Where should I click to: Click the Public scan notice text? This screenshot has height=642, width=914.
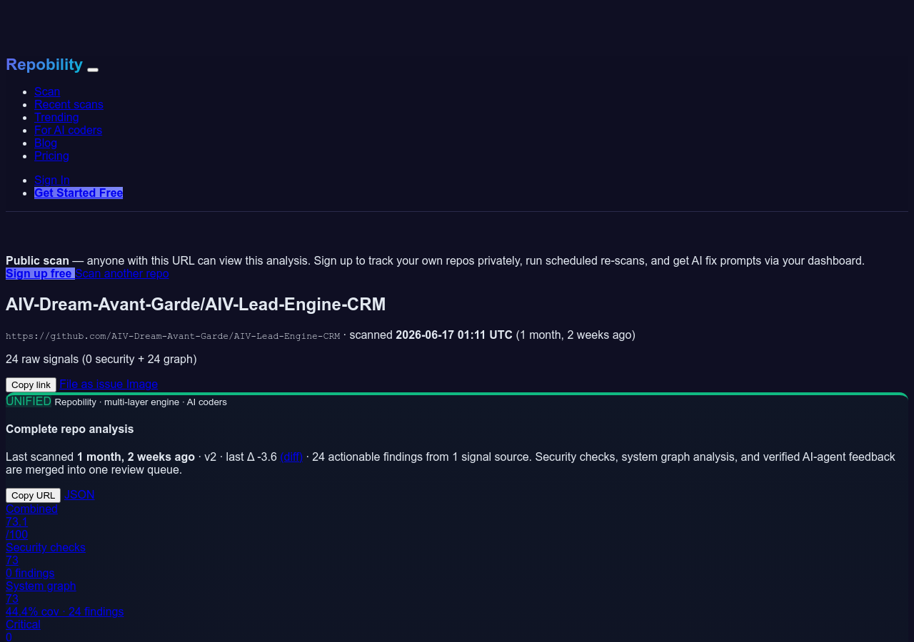click(x=435, y=260)
